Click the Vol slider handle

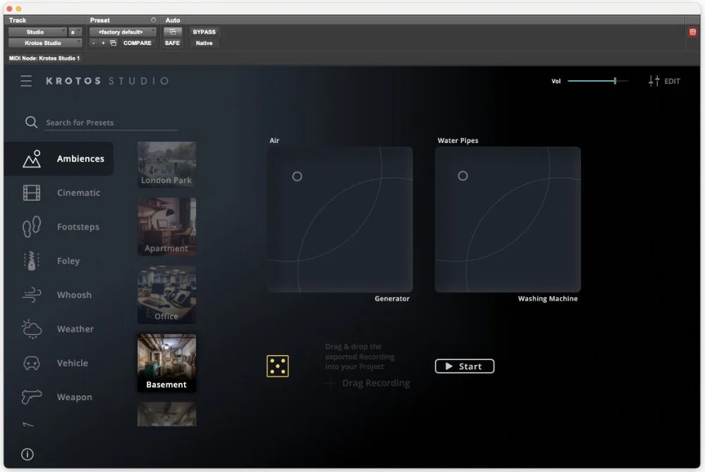tap(615, 81)
